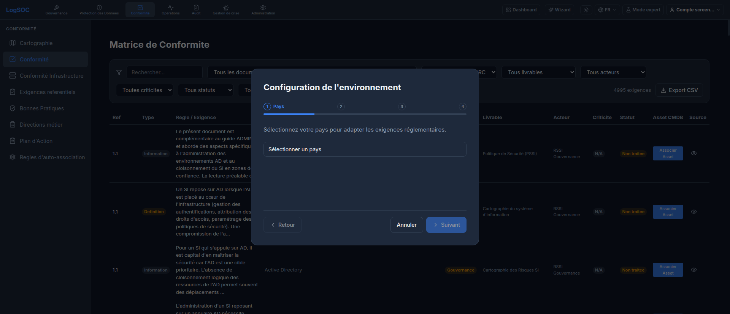This screenshot has width=730, height=314.
Task: Open Cartographie in the sidebar
Action: tap(45, 43)
